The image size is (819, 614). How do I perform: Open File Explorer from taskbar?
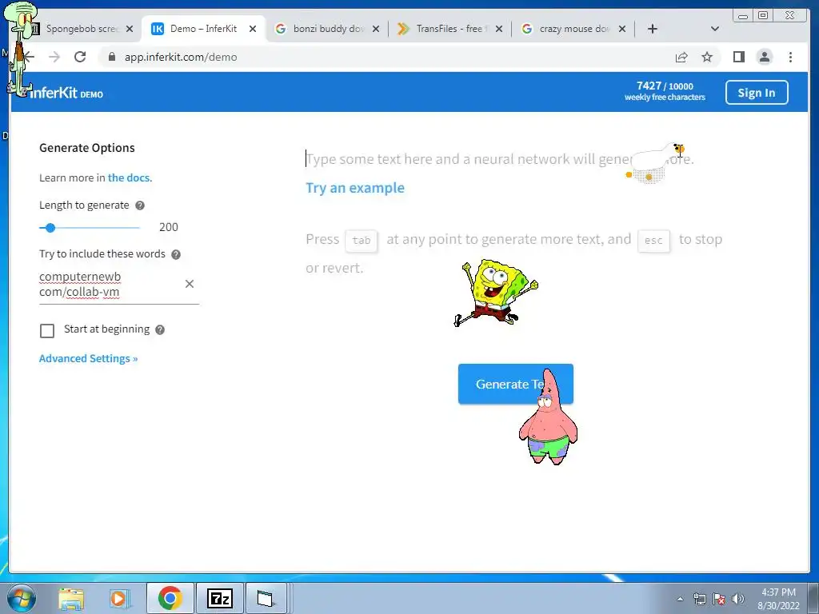(x=71, y=598)
